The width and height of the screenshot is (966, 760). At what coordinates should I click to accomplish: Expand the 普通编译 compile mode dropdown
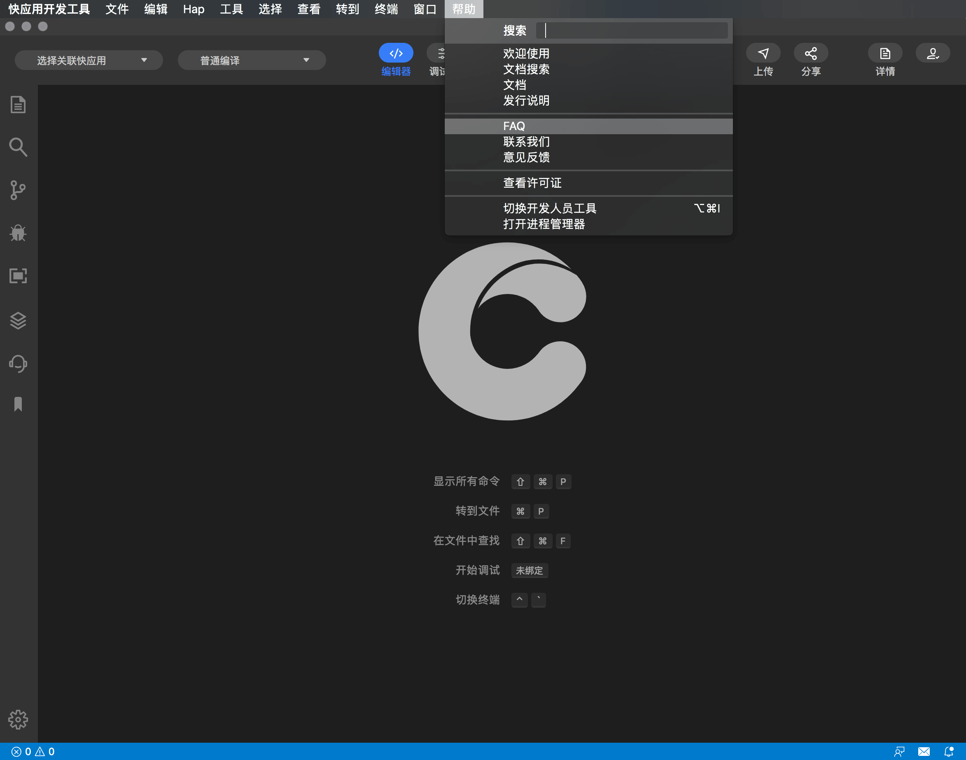[x=252, y=61]
